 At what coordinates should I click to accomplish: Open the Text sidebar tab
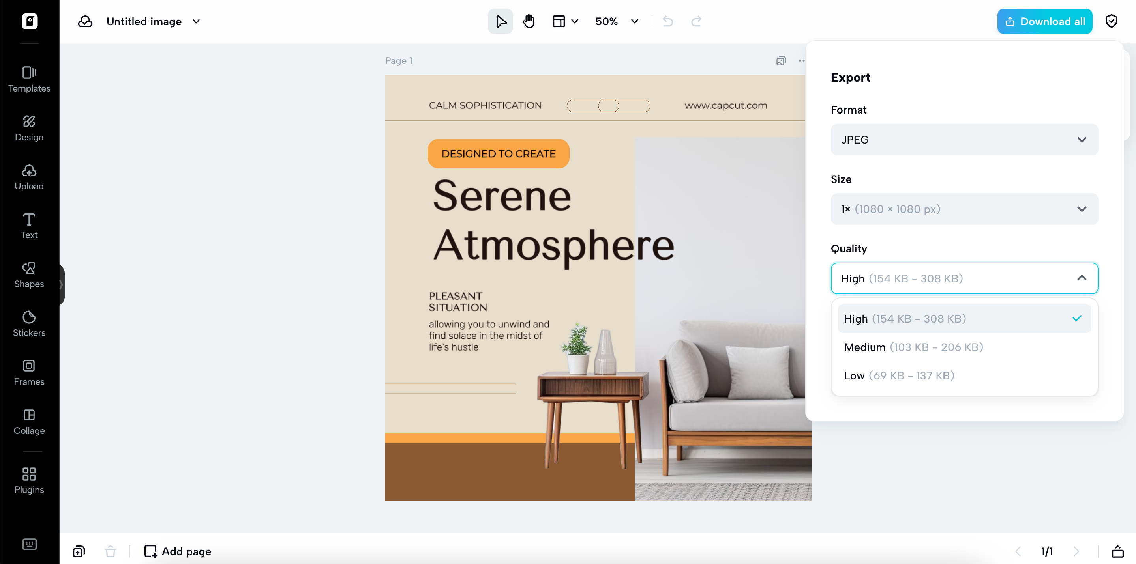coord(29,226)
